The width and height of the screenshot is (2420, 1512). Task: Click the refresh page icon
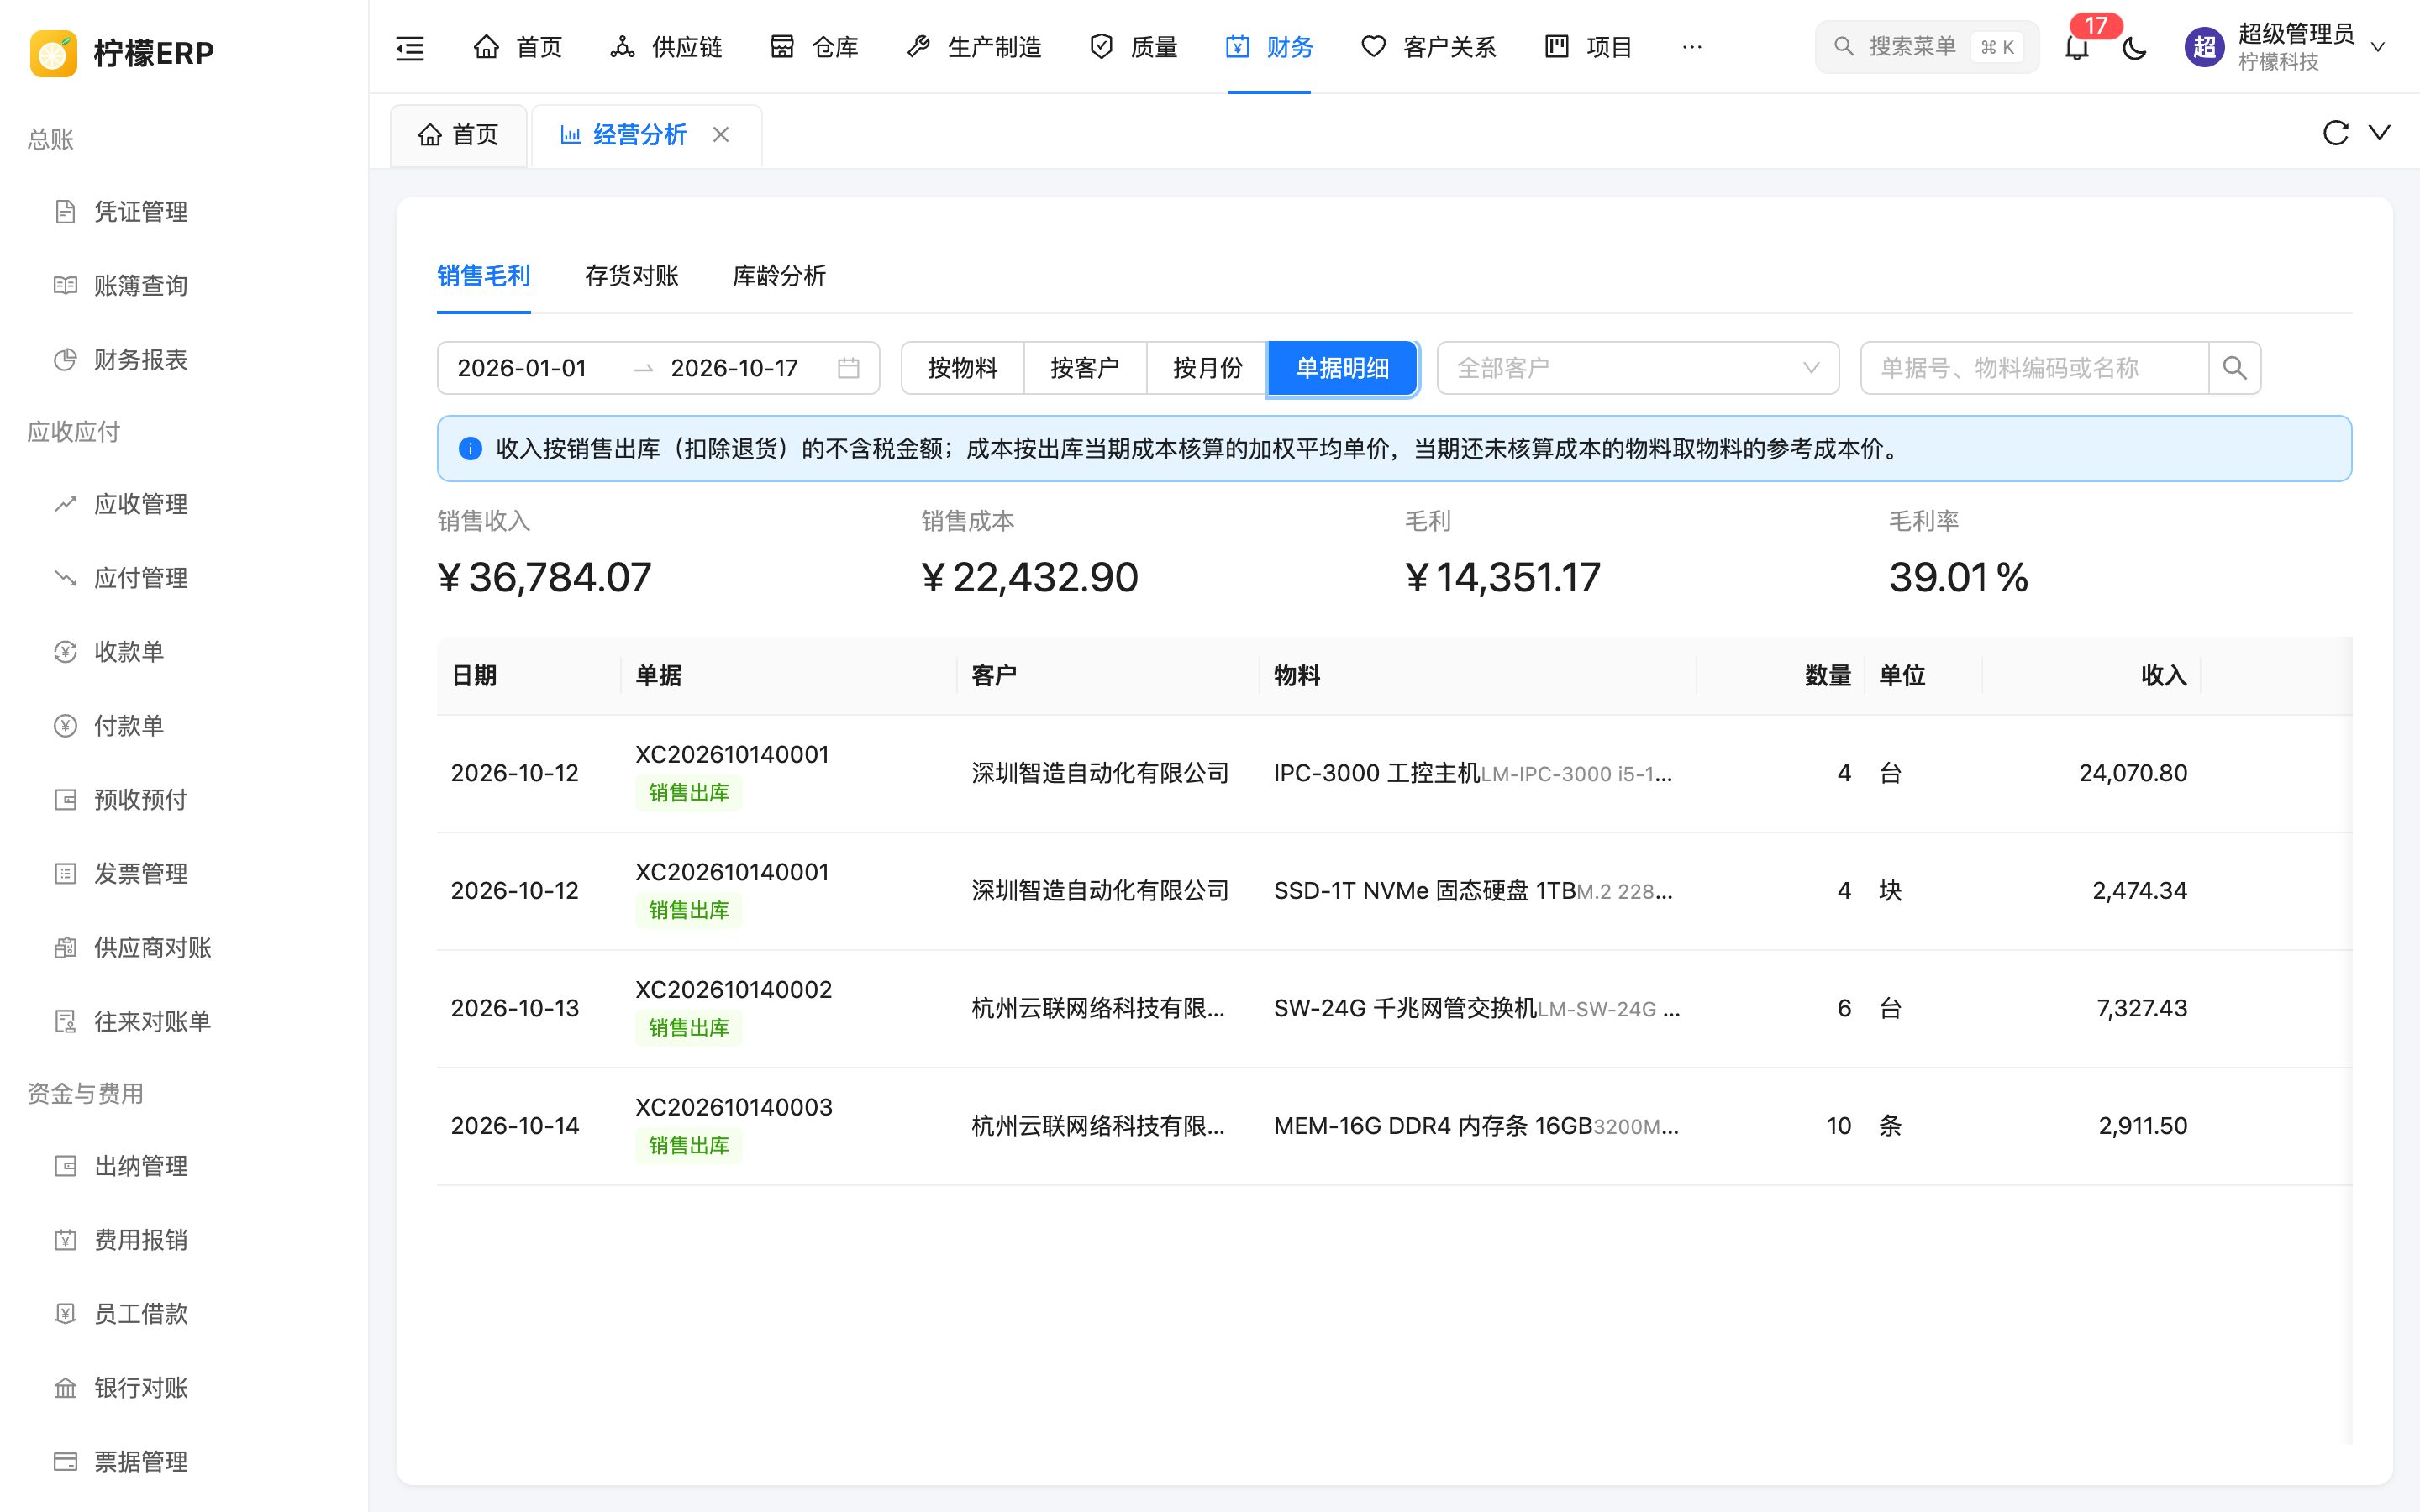pos(2335,133)
